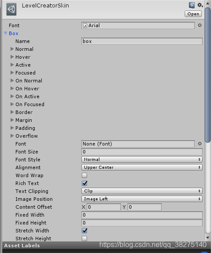The width and height of the screenshot is (211, 253).
Task: Expand the Overflow foldout
Action: [12, 136]
